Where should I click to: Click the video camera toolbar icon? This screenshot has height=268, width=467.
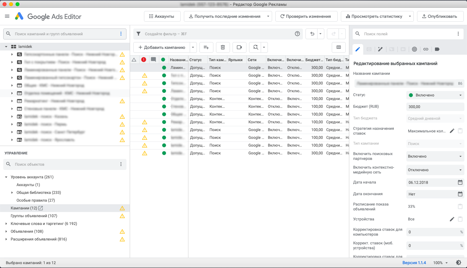(239, 48)
